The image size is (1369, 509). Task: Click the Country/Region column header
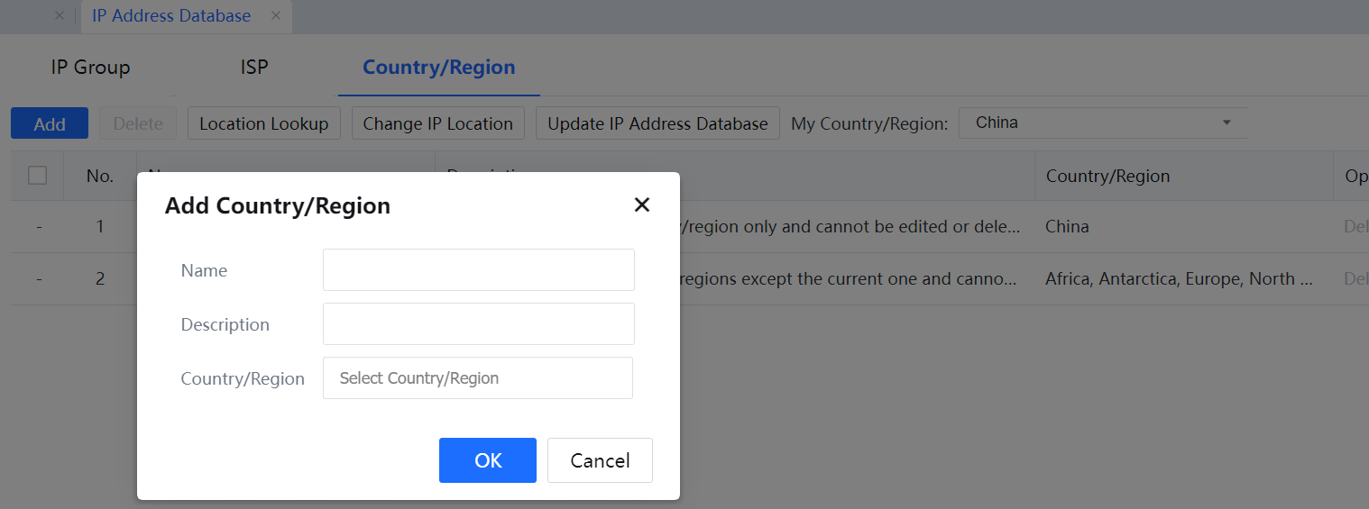tap(1107, 177)
